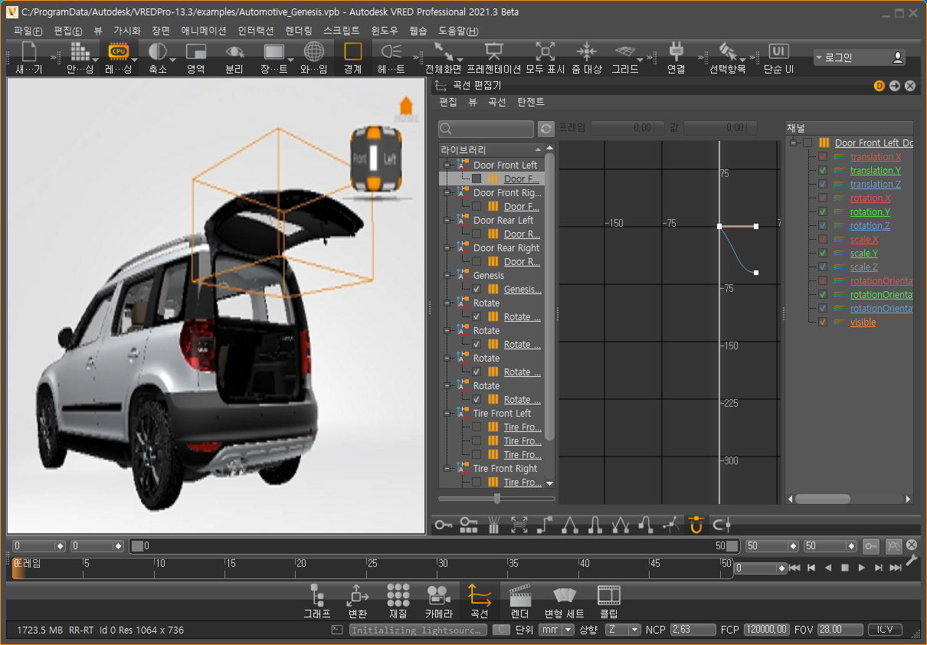This screenshot has width=927, height=645.
Task: Click the stop playback button
Action: click(845, 568)
